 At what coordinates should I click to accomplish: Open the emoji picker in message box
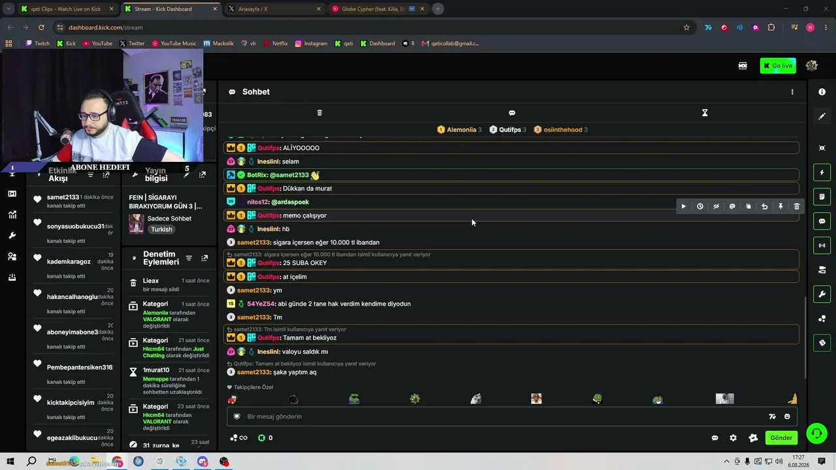click(x=787, y=416)
